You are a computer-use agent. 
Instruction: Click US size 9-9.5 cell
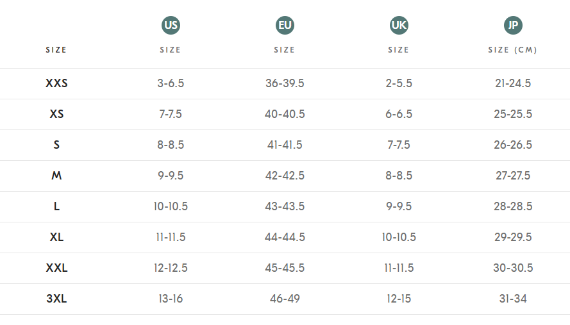(x=171, y=176)
